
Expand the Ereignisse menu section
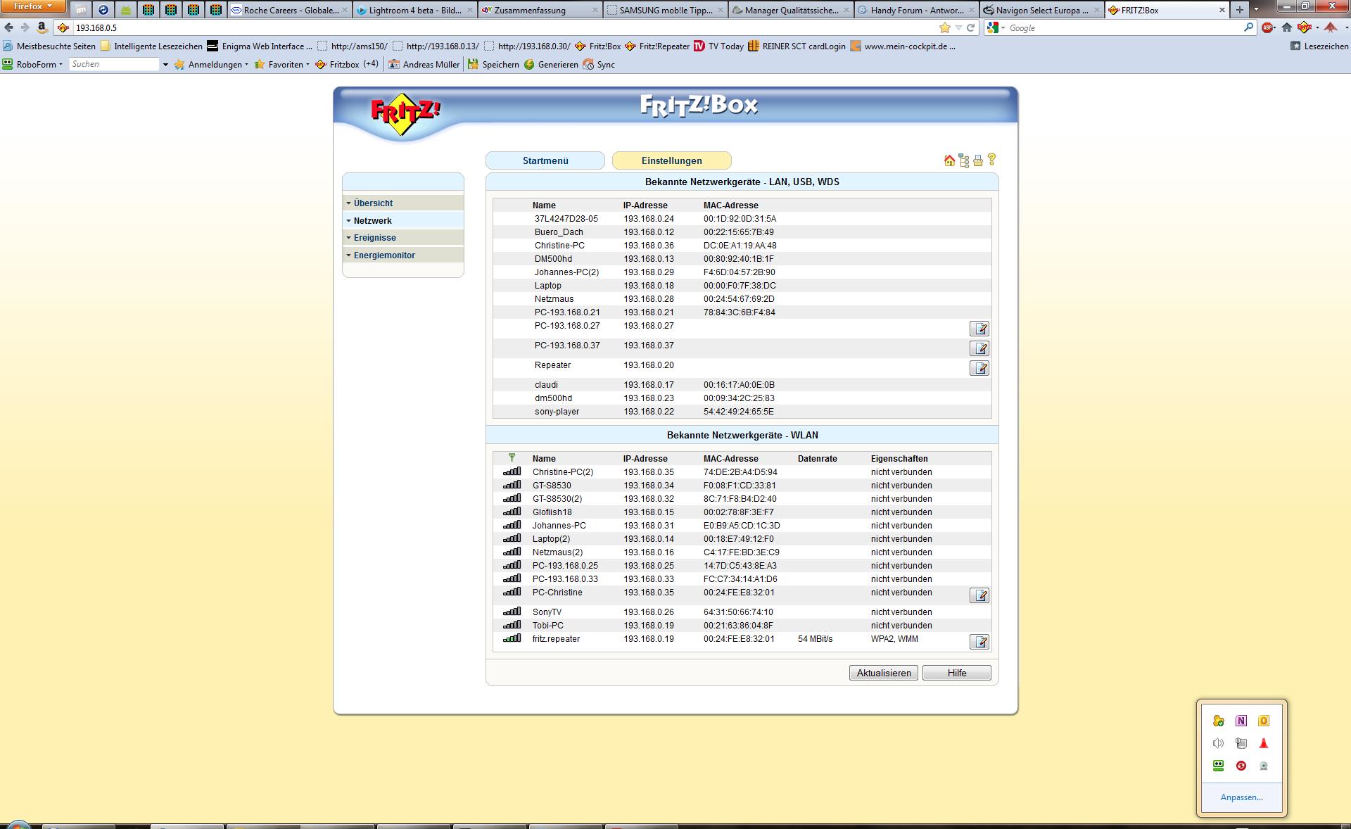(403, 238)
